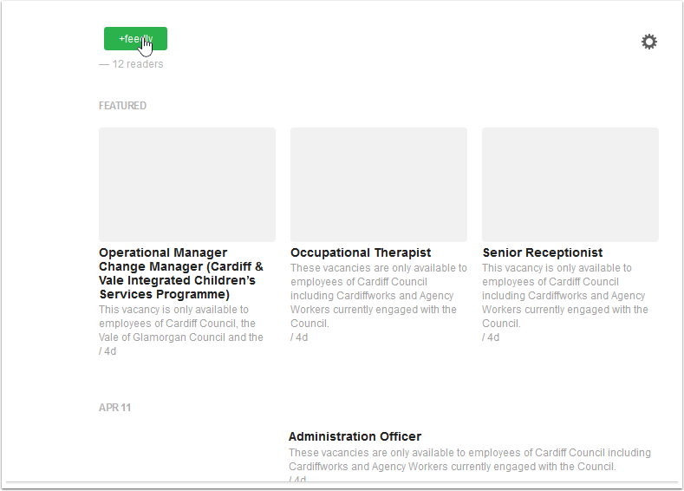684x491 pixels.
Task: Select the APR 11 date heading
Action: [x=114, y=408]
